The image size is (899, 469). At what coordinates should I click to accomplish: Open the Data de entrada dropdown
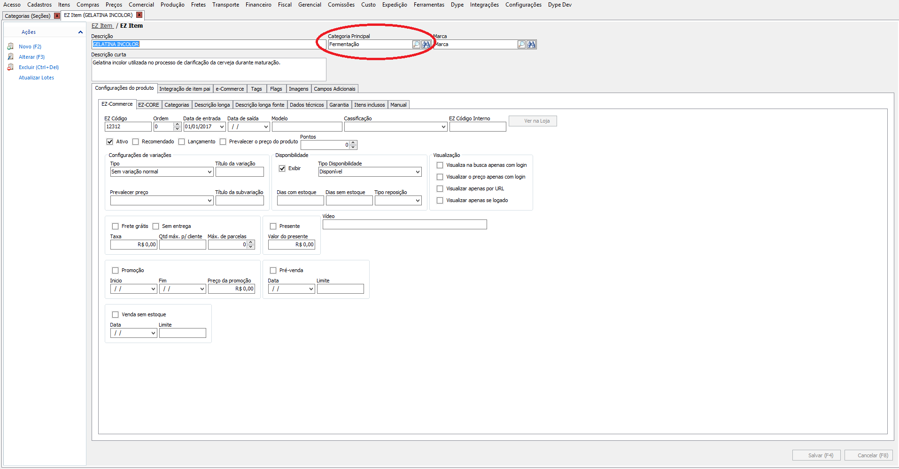(222, 127)
